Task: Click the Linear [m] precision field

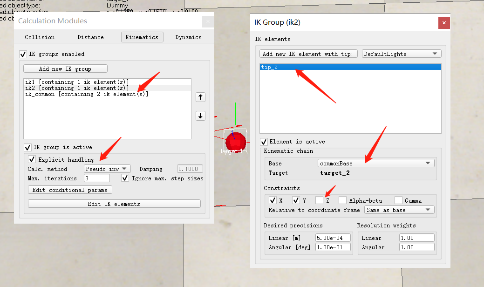Action: pyautogui.click(x=333, y=238)
